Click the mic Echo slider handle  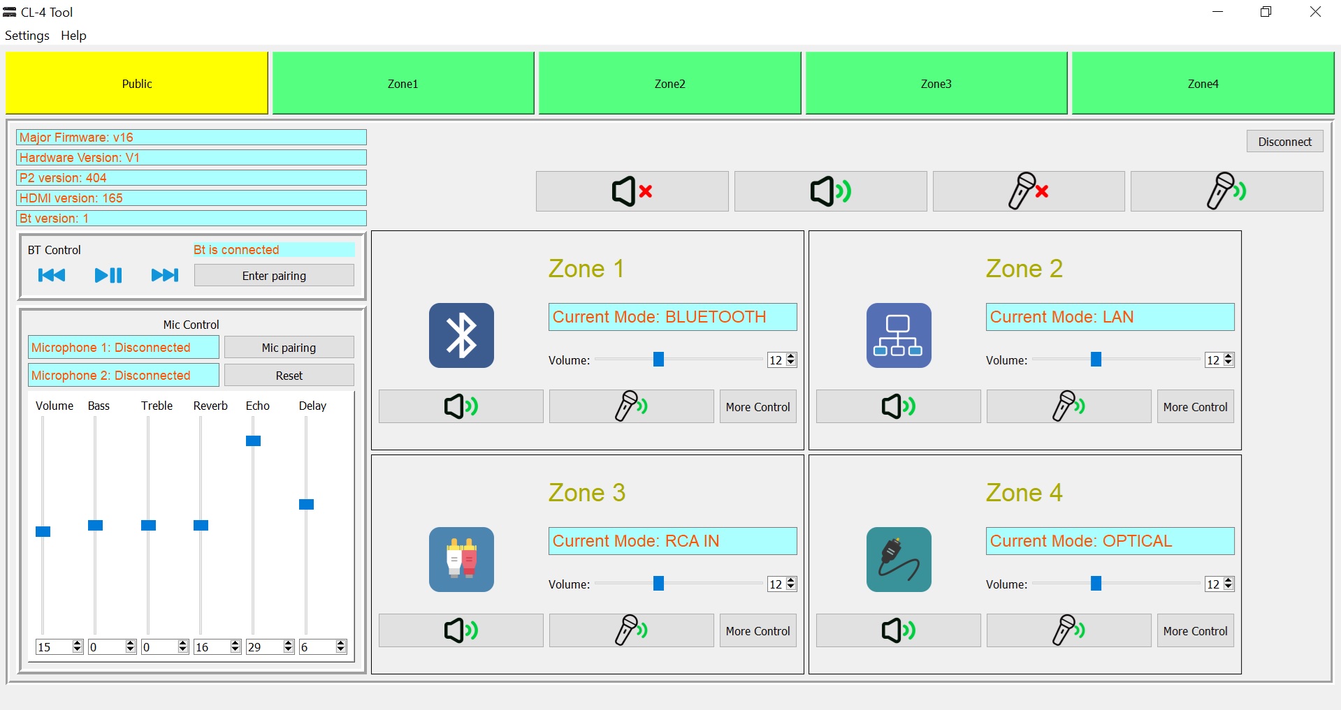[x=253, y=441]
